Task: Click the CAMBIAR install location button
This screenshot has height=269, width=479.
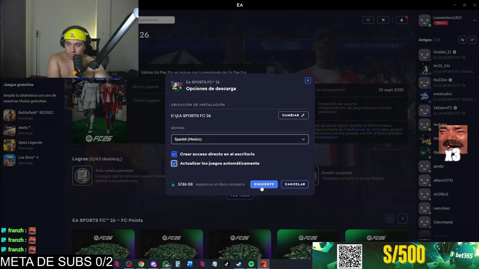Action: [293, 115]
